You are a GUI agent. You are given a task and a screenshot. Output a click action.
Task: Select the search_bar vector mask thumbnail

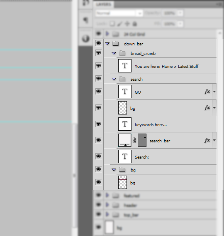point(142,140)
